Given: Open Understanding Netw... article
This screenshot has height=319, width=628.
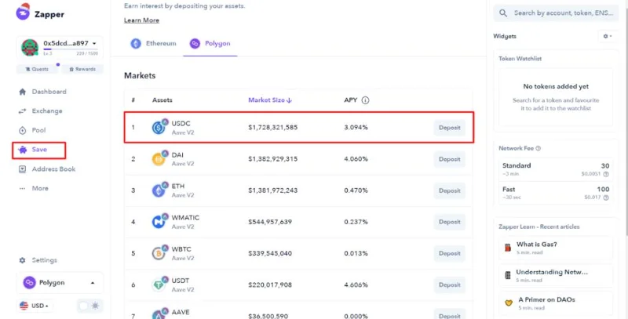Looking at the screenshot, I should point(556,276).
